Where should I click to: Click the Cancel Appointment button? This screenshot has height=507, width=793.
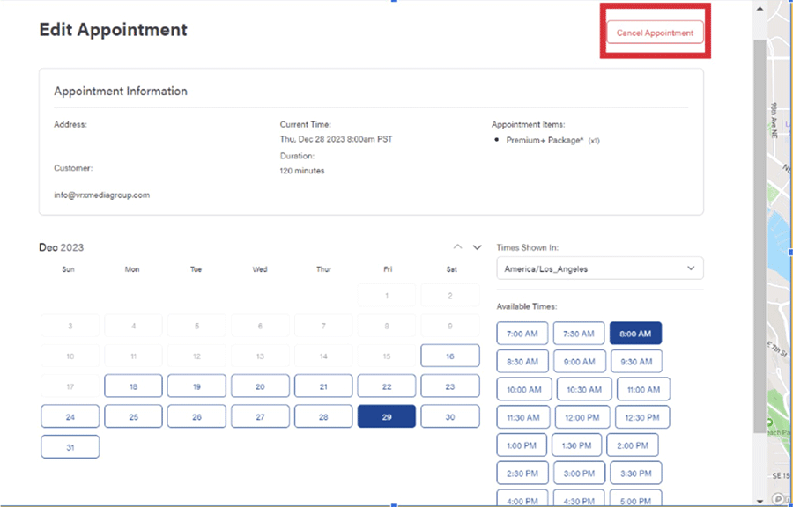[655, 33]
